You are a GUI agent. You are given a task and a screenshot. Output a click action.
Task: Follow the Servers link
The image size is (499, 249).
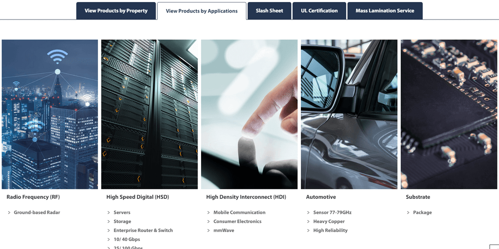click(122, 213)
